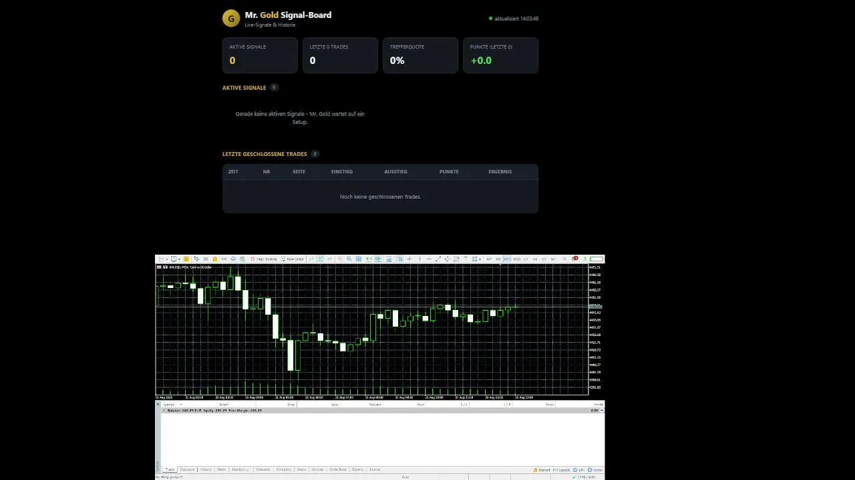Select the M30 timeframe
Image resolution: width=855 pixels, height=480 pixels.
(517, 259)
